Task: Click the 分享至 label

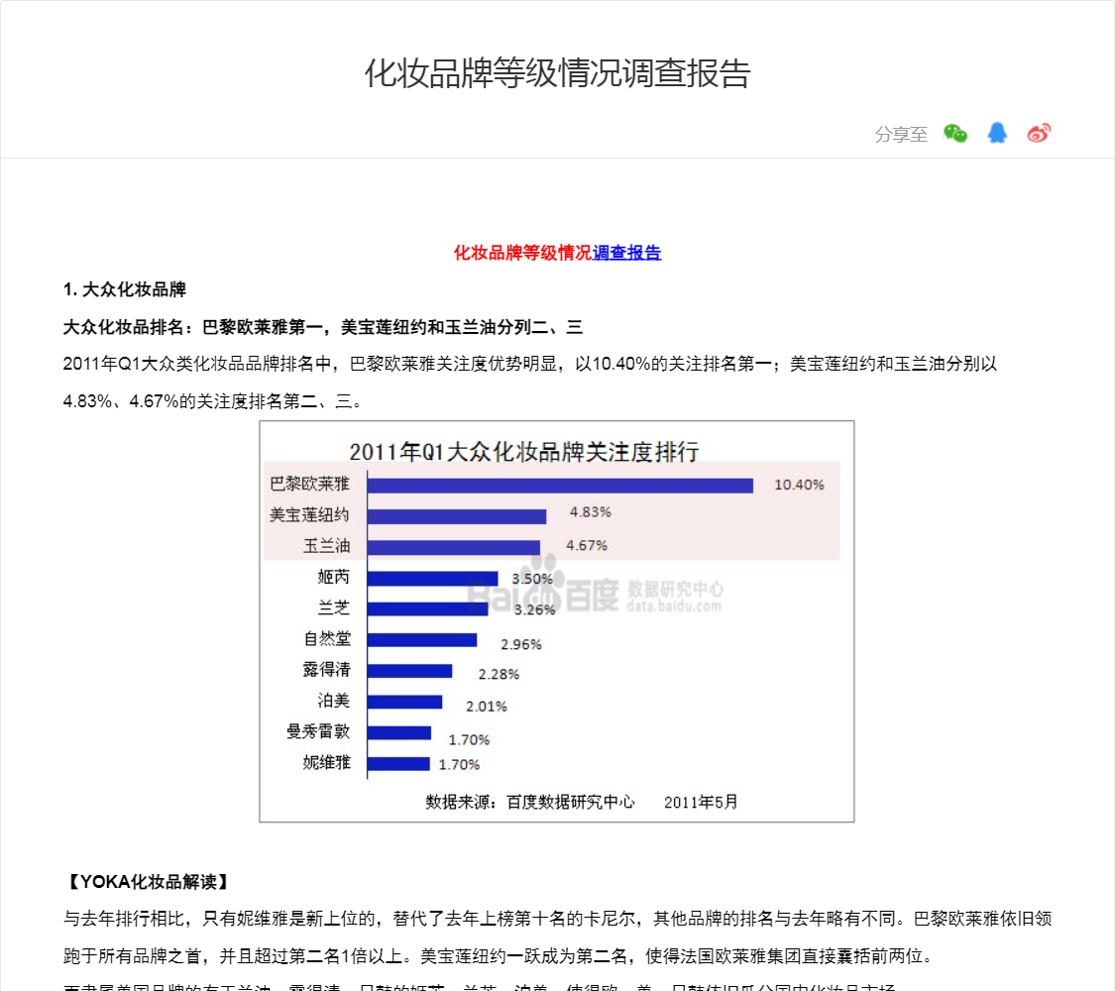Action: point(901,135)
